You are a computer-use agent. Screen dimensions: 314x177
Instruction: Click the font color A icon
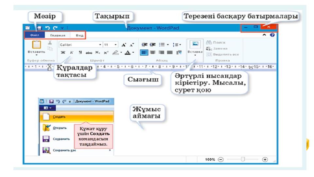pos(127,52)
